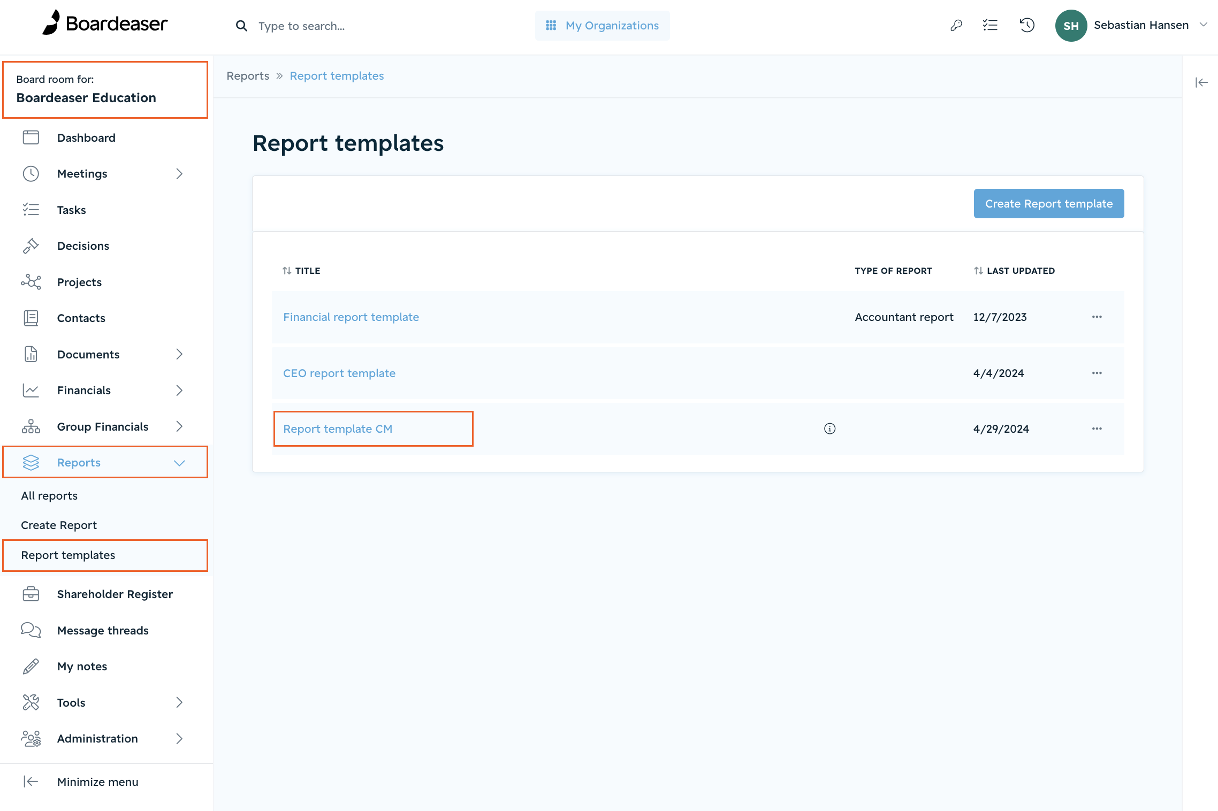This screenshot has height=811, width=1218.
Task: Click the Tools wrench icon
Action: pos(31,702)
